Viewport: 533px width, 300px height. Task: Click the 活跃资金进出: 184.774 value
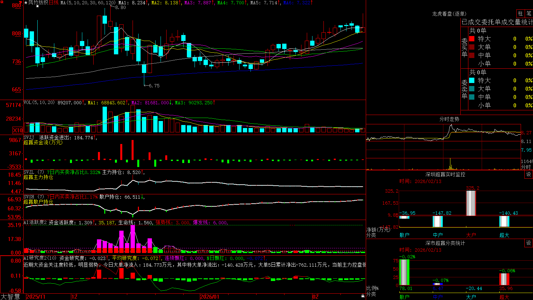(x=68, y=137)
